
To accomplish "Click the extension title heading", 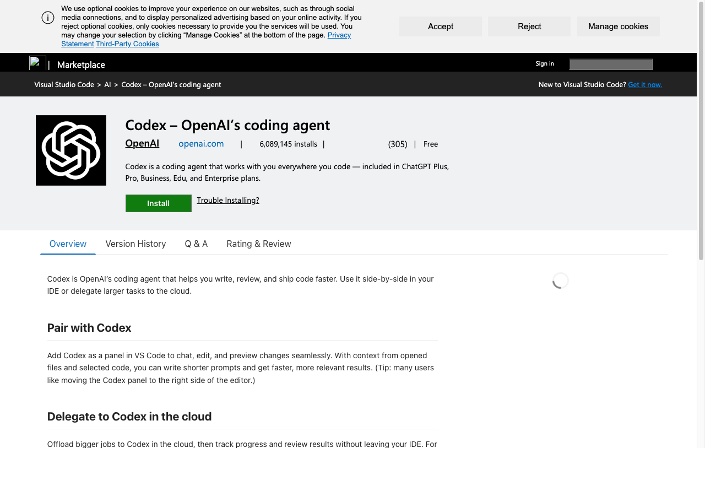I will click(227, 125).
